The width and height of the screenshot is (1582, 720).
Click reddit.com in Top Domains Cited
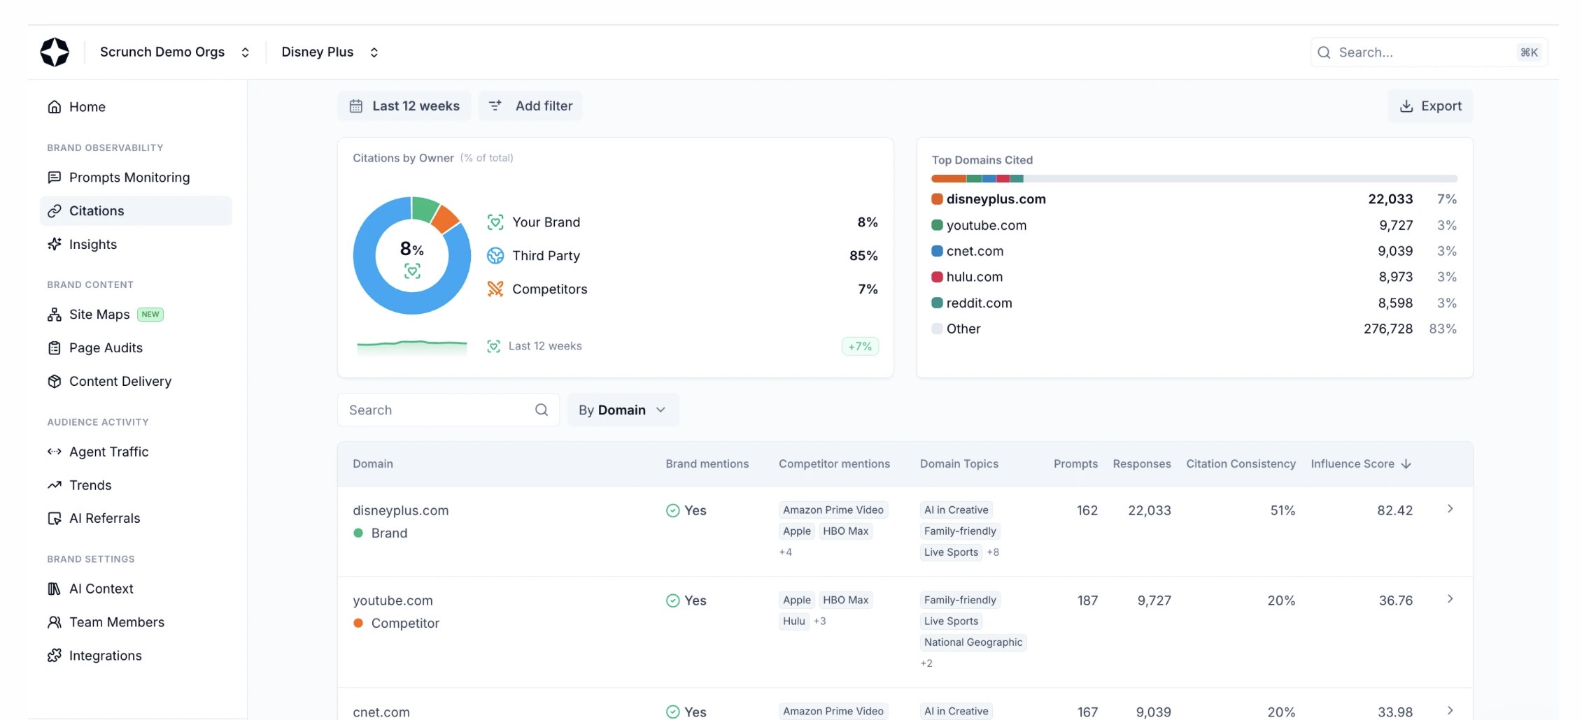pyautogui.click(x=979, y=303)
